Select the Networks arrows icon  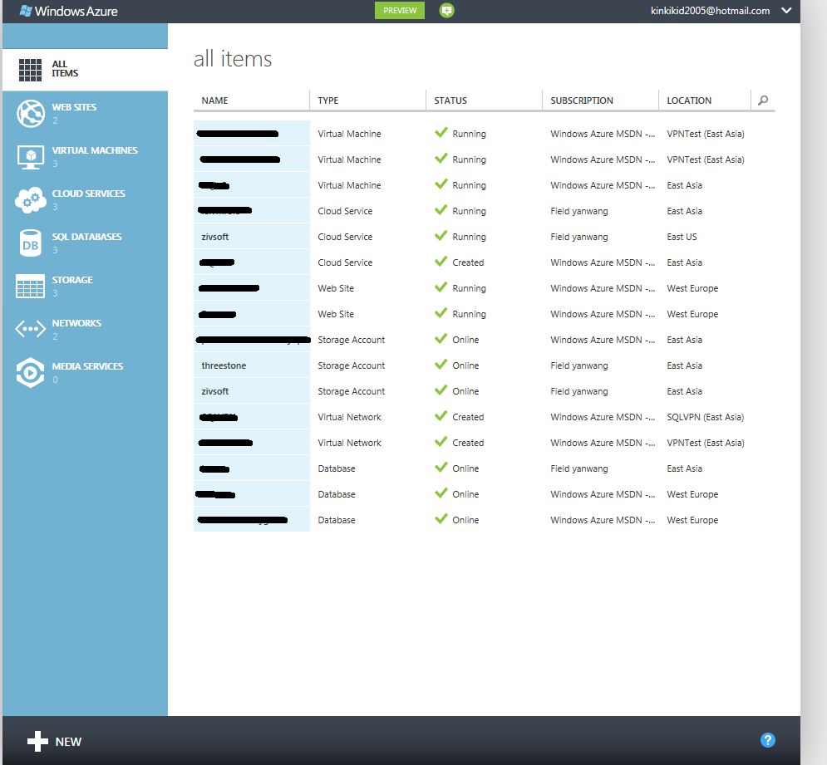pyautogui.click(x=31, y=329)
